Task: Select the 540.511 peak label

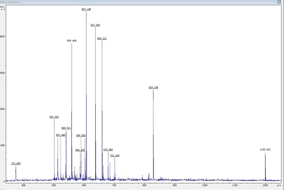Action: (x=66, y=128)
